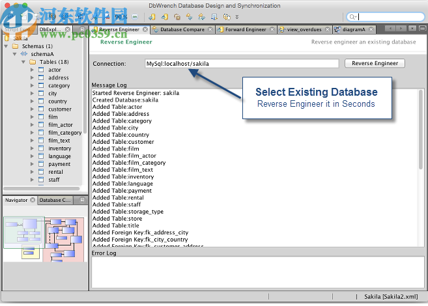
Task: Select the film_text table in tree
Action: pyautogui.click(x=59, y=141)
